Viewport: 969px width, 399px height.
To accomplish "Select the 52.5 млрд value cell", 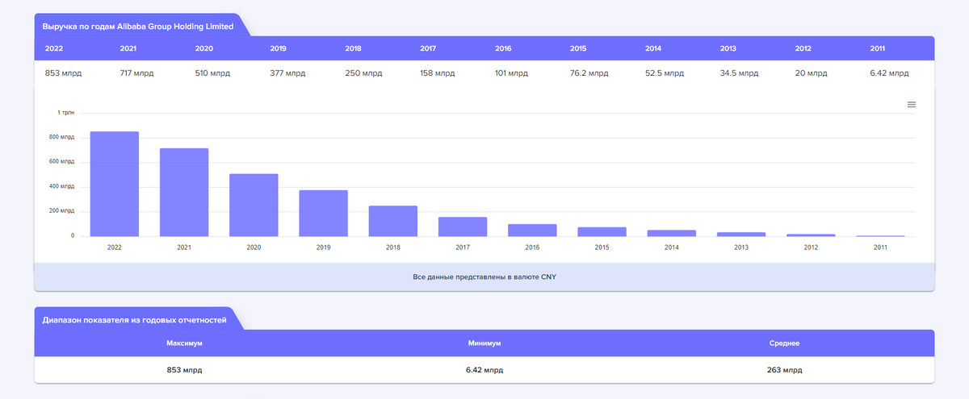I will [665, 73].
